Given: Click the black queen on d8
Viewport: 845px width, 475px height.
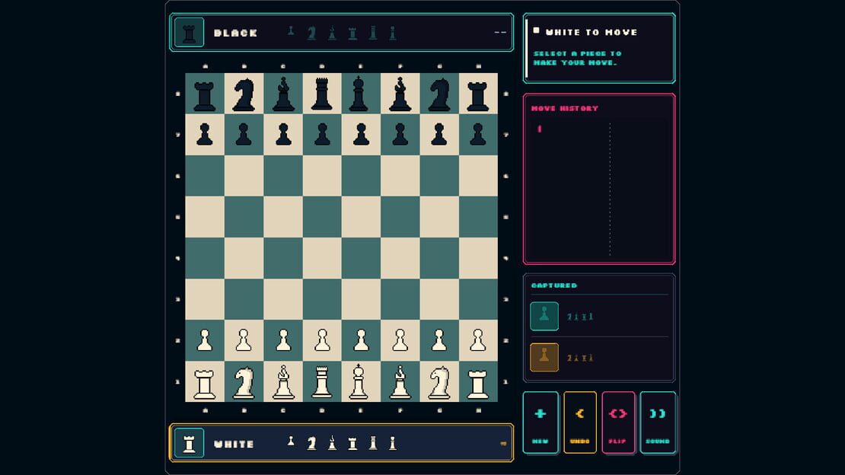Looking at the screenshot, I should [x=322, y=94].
